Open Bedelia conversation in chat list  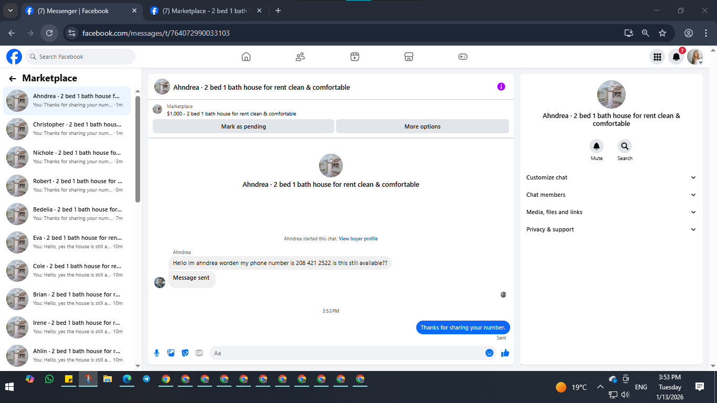67,214
